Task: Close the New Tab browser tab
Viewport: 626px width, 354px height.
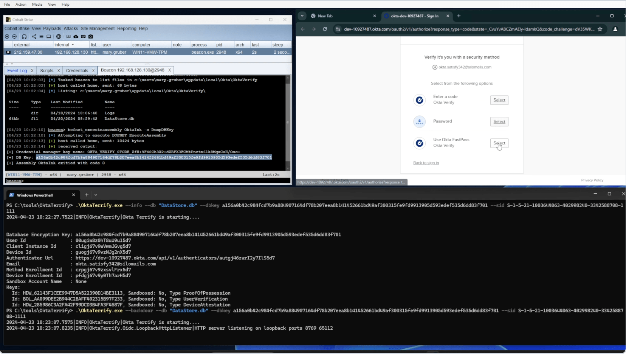Action: tap(375, 16)
